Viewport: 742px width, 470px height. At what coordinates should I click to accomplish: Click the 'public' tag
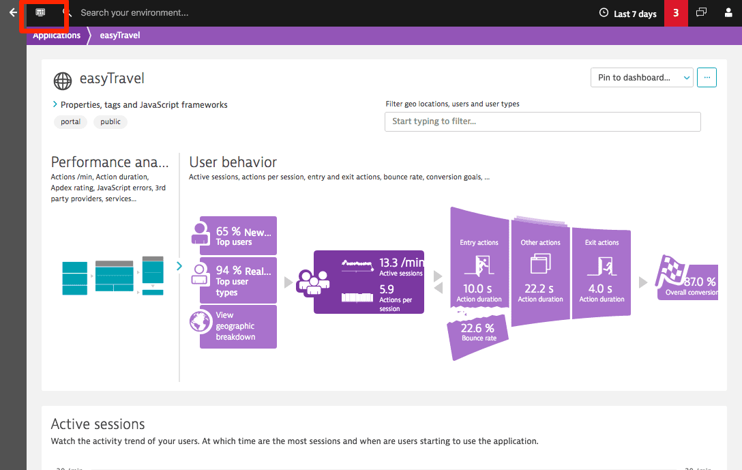click(x=110, y=121)
